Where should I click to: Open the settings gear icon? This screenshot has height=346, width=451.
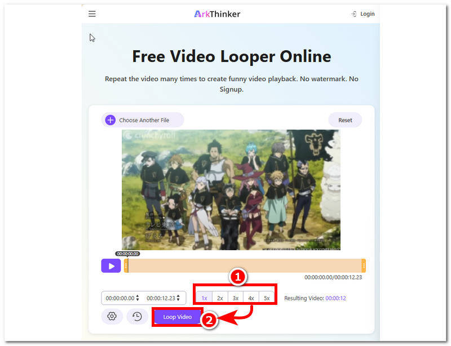(112, 317)
